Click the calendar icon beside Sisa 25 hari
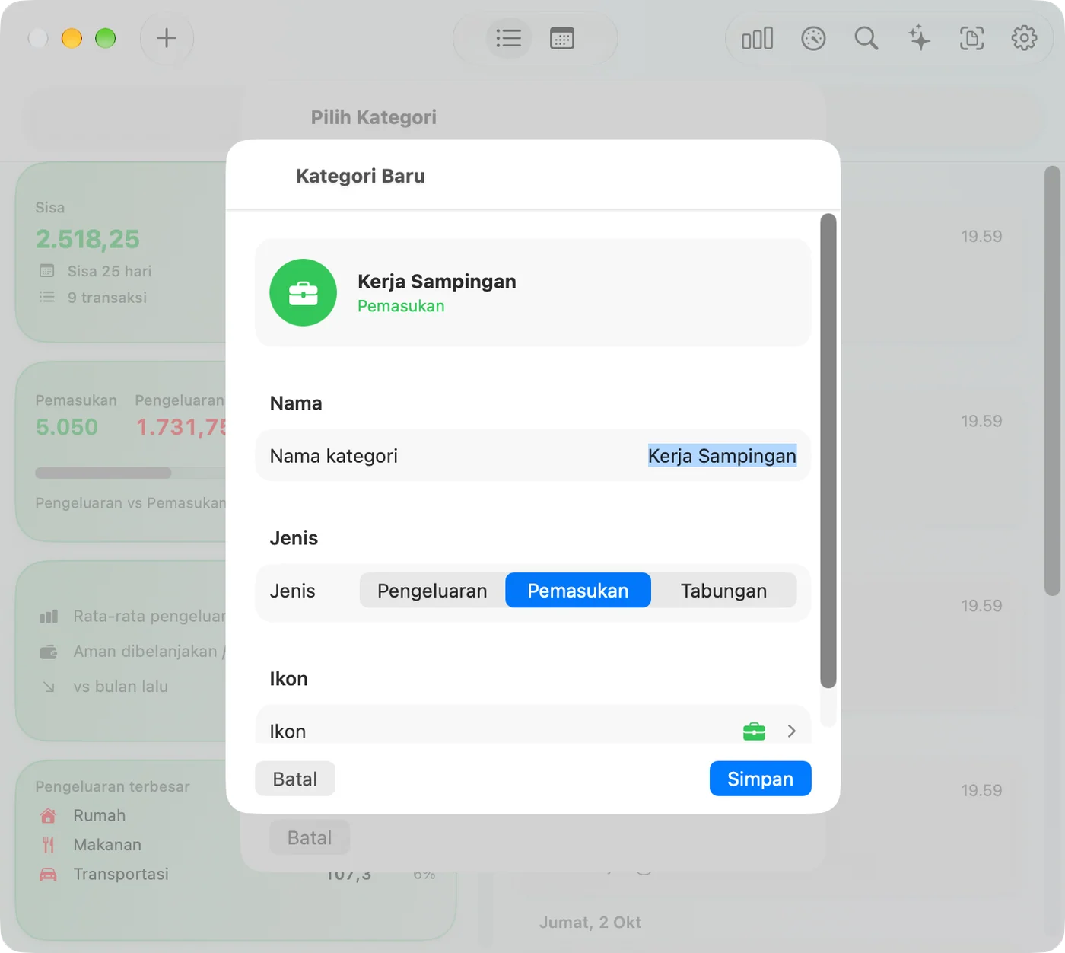This screenshot has width=1065, height=953. [x=47, y=271]
